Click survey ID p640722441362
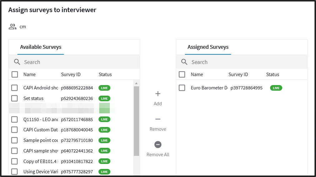This screenshot has width=316, height=177. tap(77, 151)
